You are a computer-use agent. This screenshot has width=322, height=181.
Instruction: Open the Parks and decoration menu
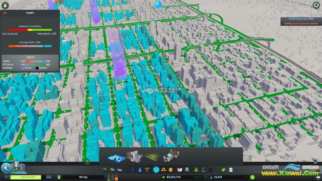coord(196,170)
